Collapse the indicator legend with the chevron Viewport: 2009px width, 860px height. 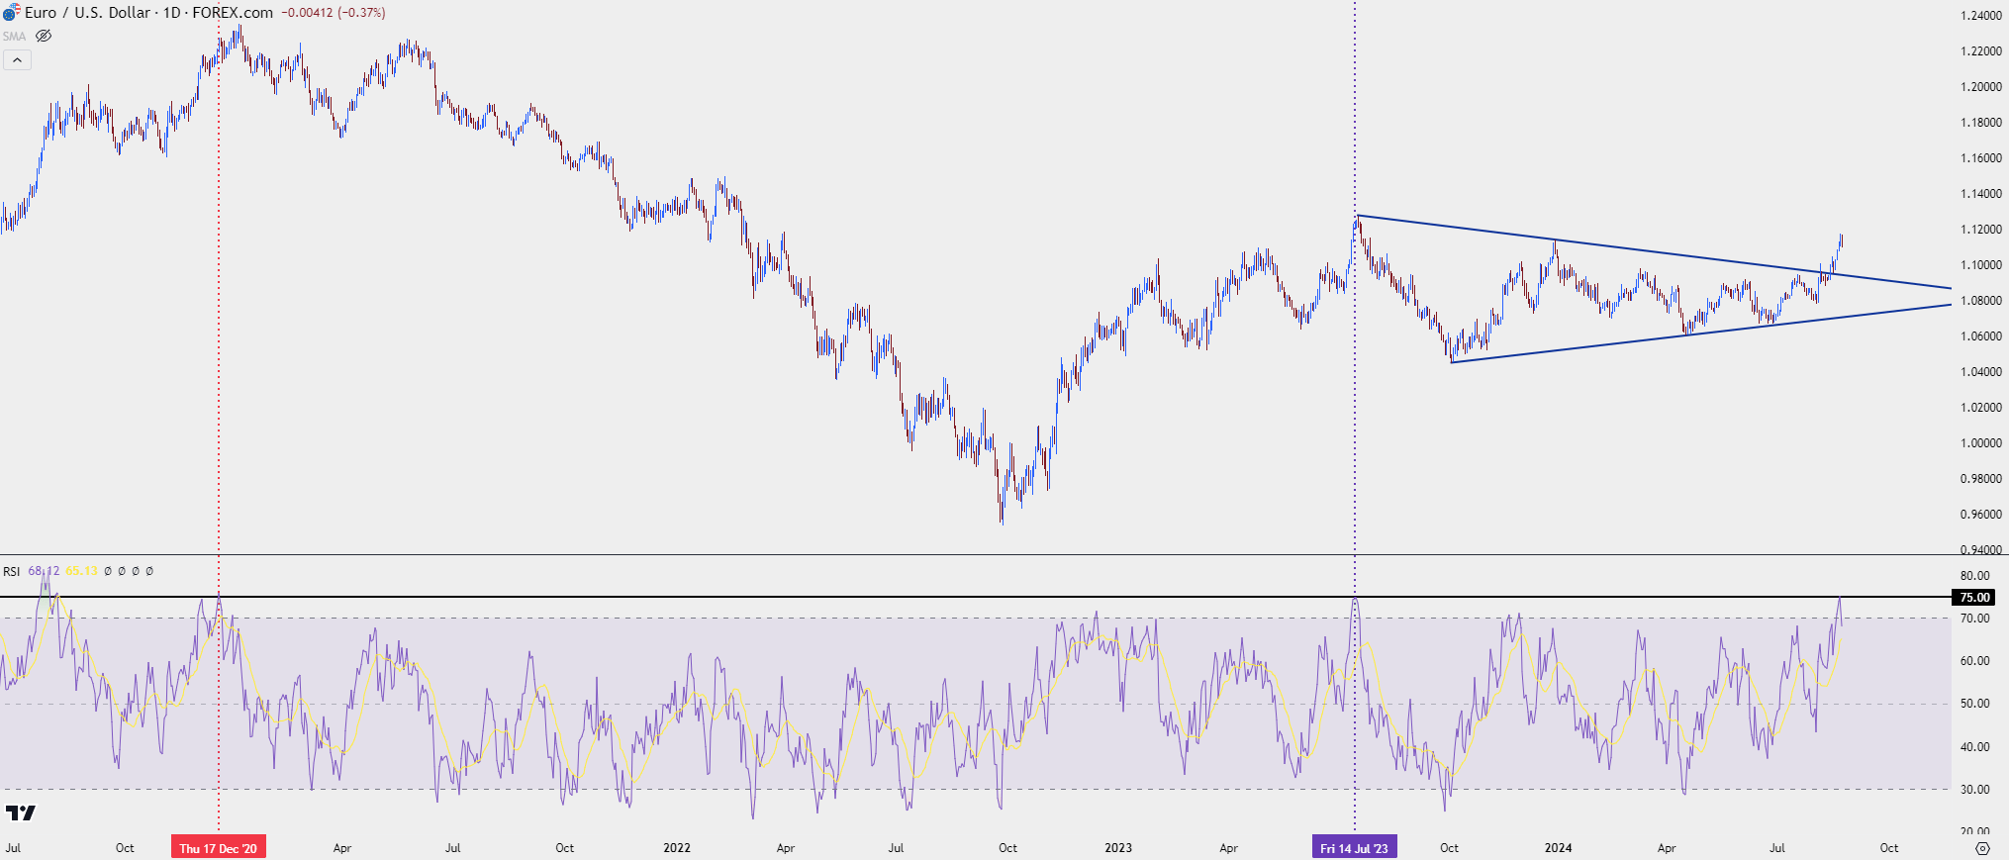pyautogui.click(x=17, y=60)
